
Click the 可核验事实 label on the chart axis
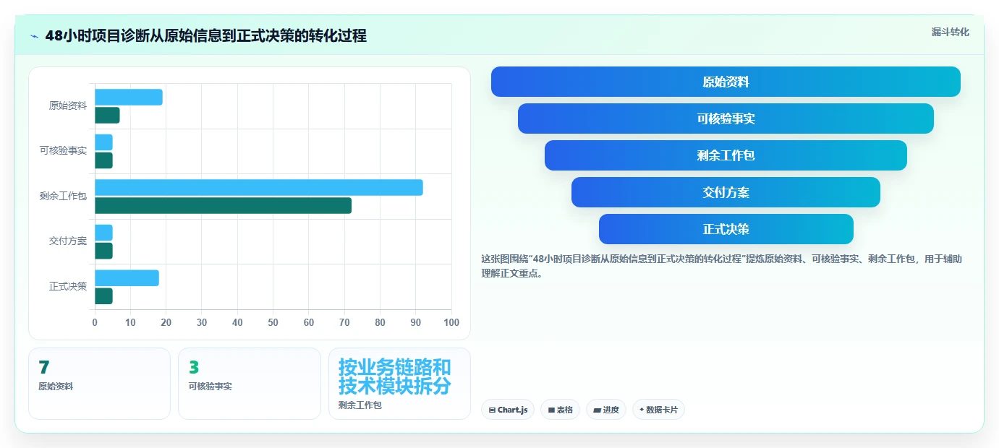click(x=63, y=151)
